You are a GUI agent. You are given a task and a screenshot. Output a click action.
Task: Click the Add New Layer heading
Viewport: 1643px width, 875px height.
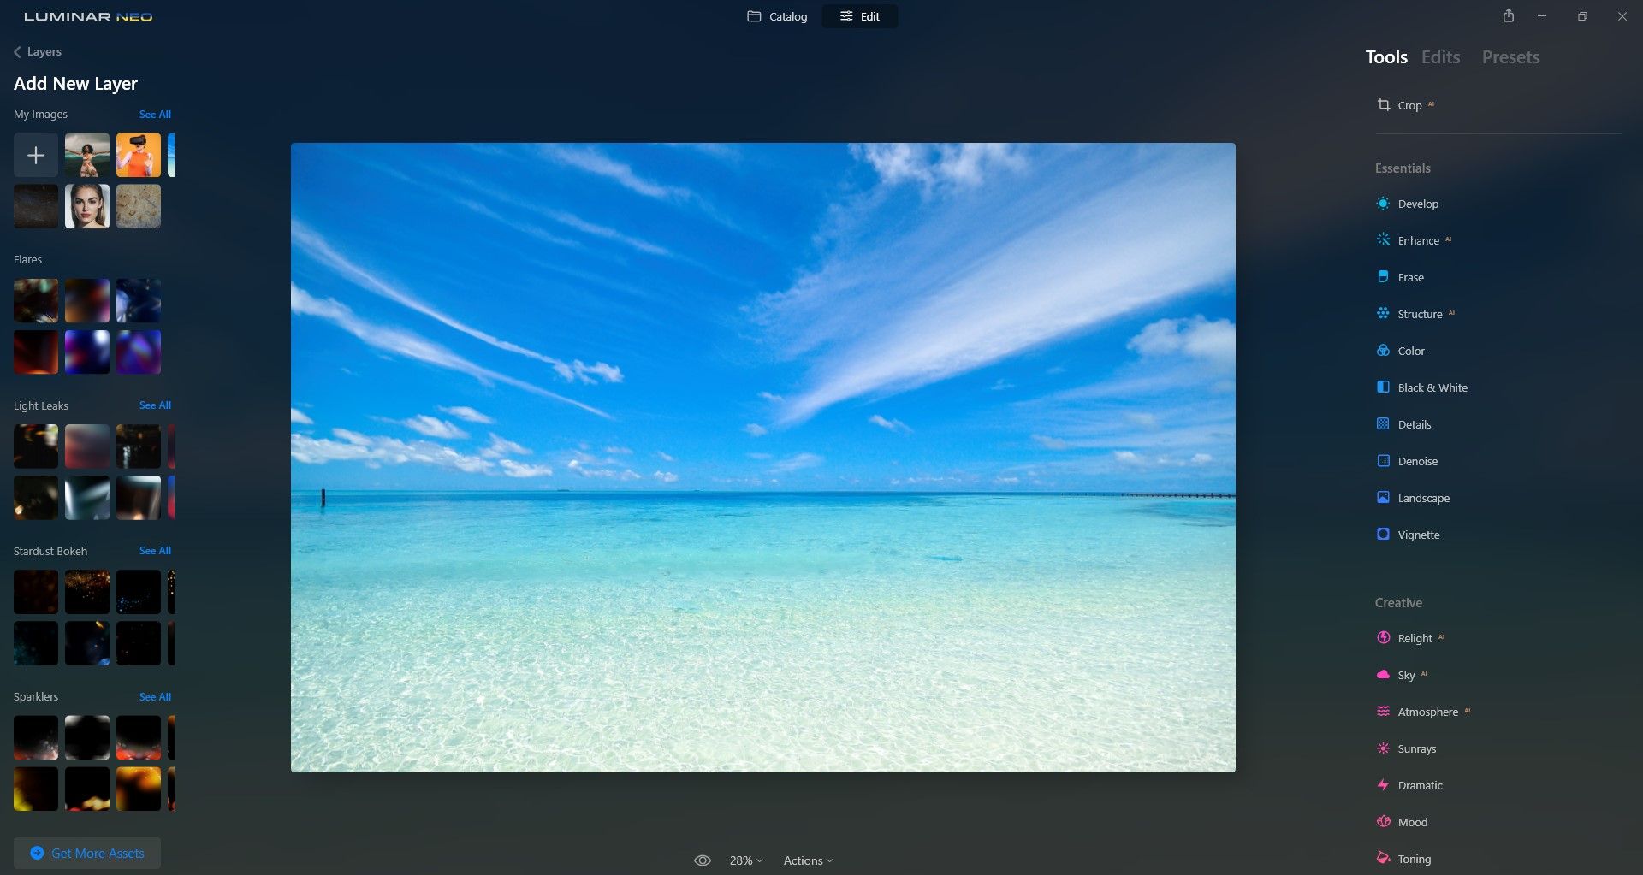click(x=75, y=84)
